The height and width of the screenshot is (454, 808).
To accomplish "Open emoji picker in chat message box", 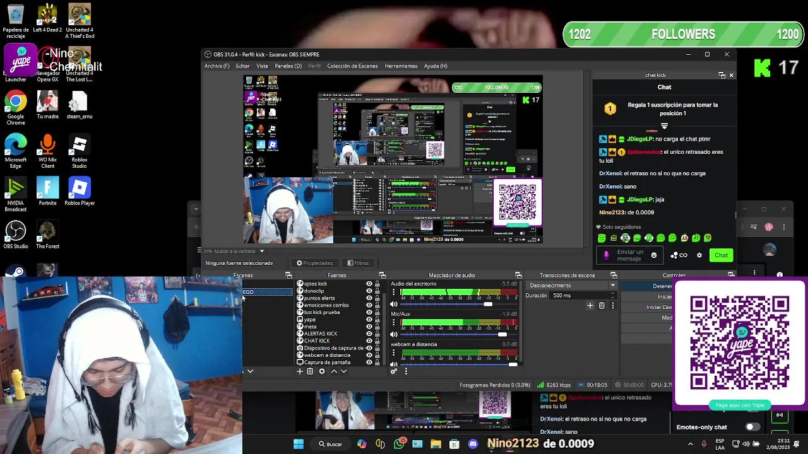I will click(654, 255).
